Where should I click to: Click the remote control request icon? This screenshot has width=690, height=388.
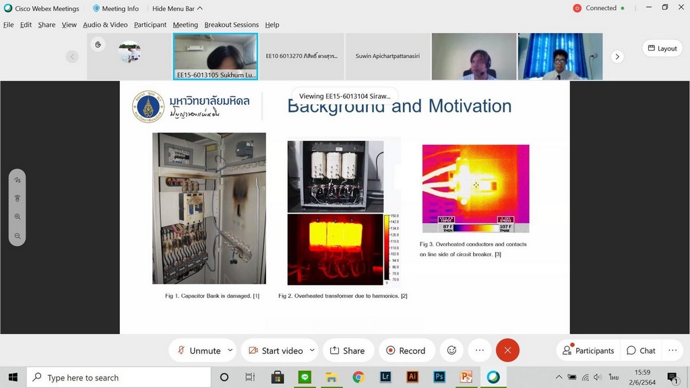pyautogui.click(x=18, y=199)
